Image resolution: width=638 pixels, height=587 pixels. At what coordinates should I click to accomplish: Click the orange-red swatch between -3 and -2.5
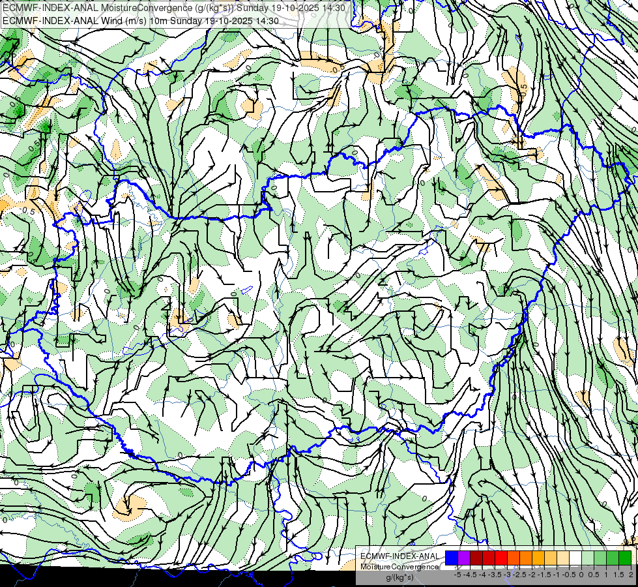click(514, 558)
